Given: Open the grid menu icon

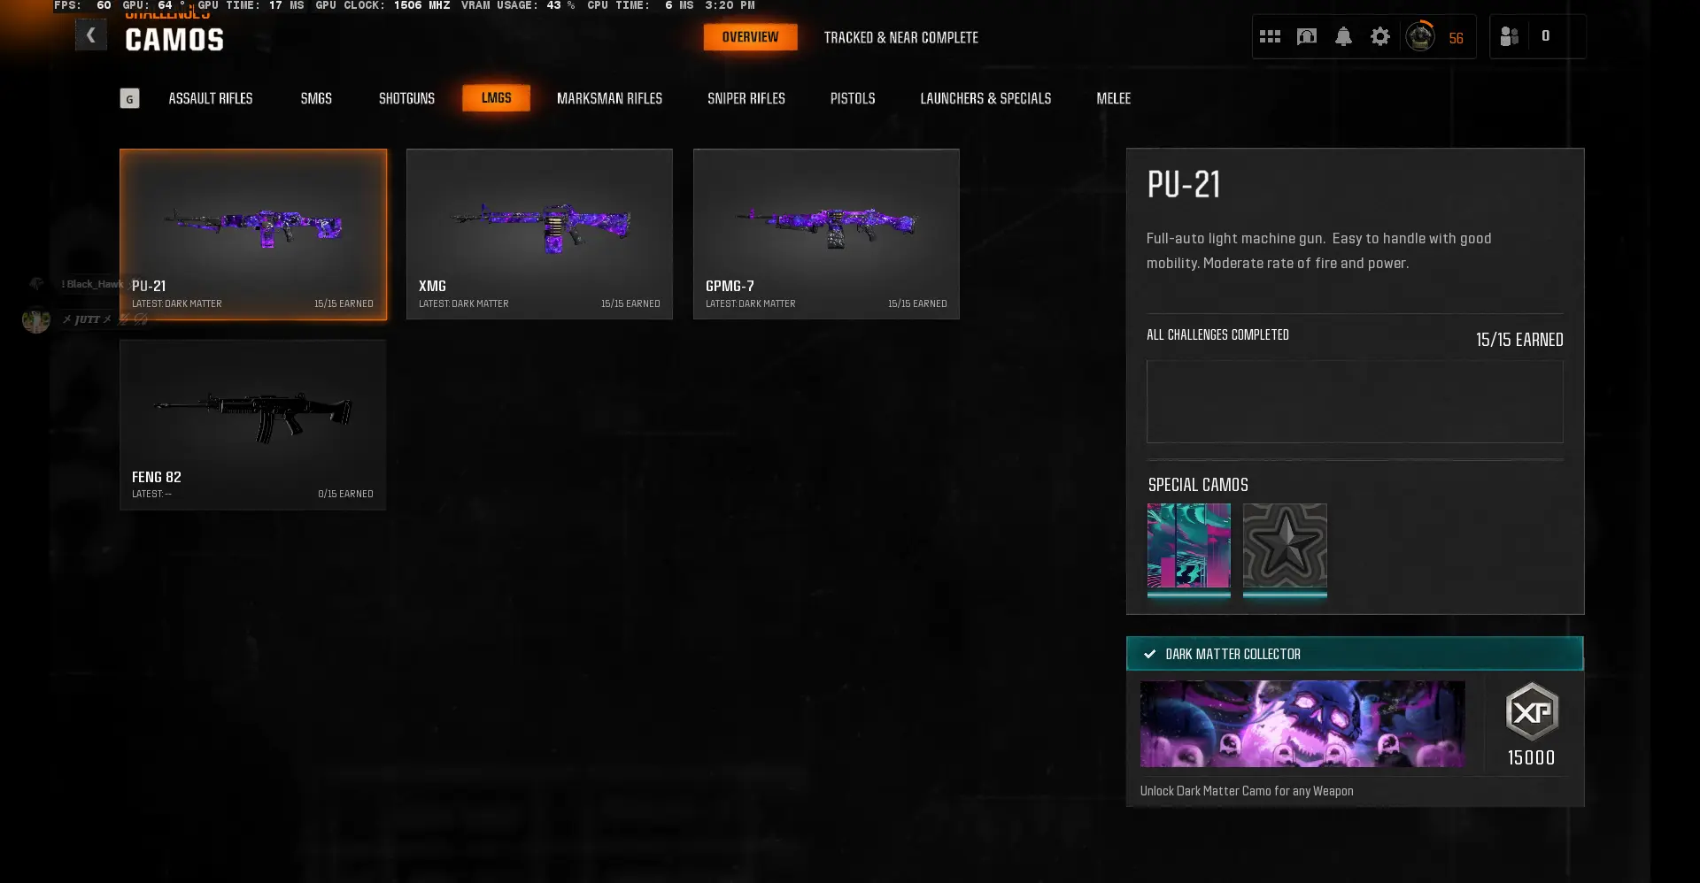Looking at the screenshot, I should coord(1270,36).
